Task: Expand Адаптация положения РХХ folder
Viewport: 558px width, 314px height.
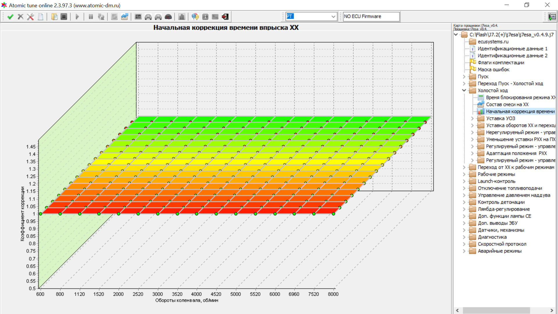Action: point(472,153)
